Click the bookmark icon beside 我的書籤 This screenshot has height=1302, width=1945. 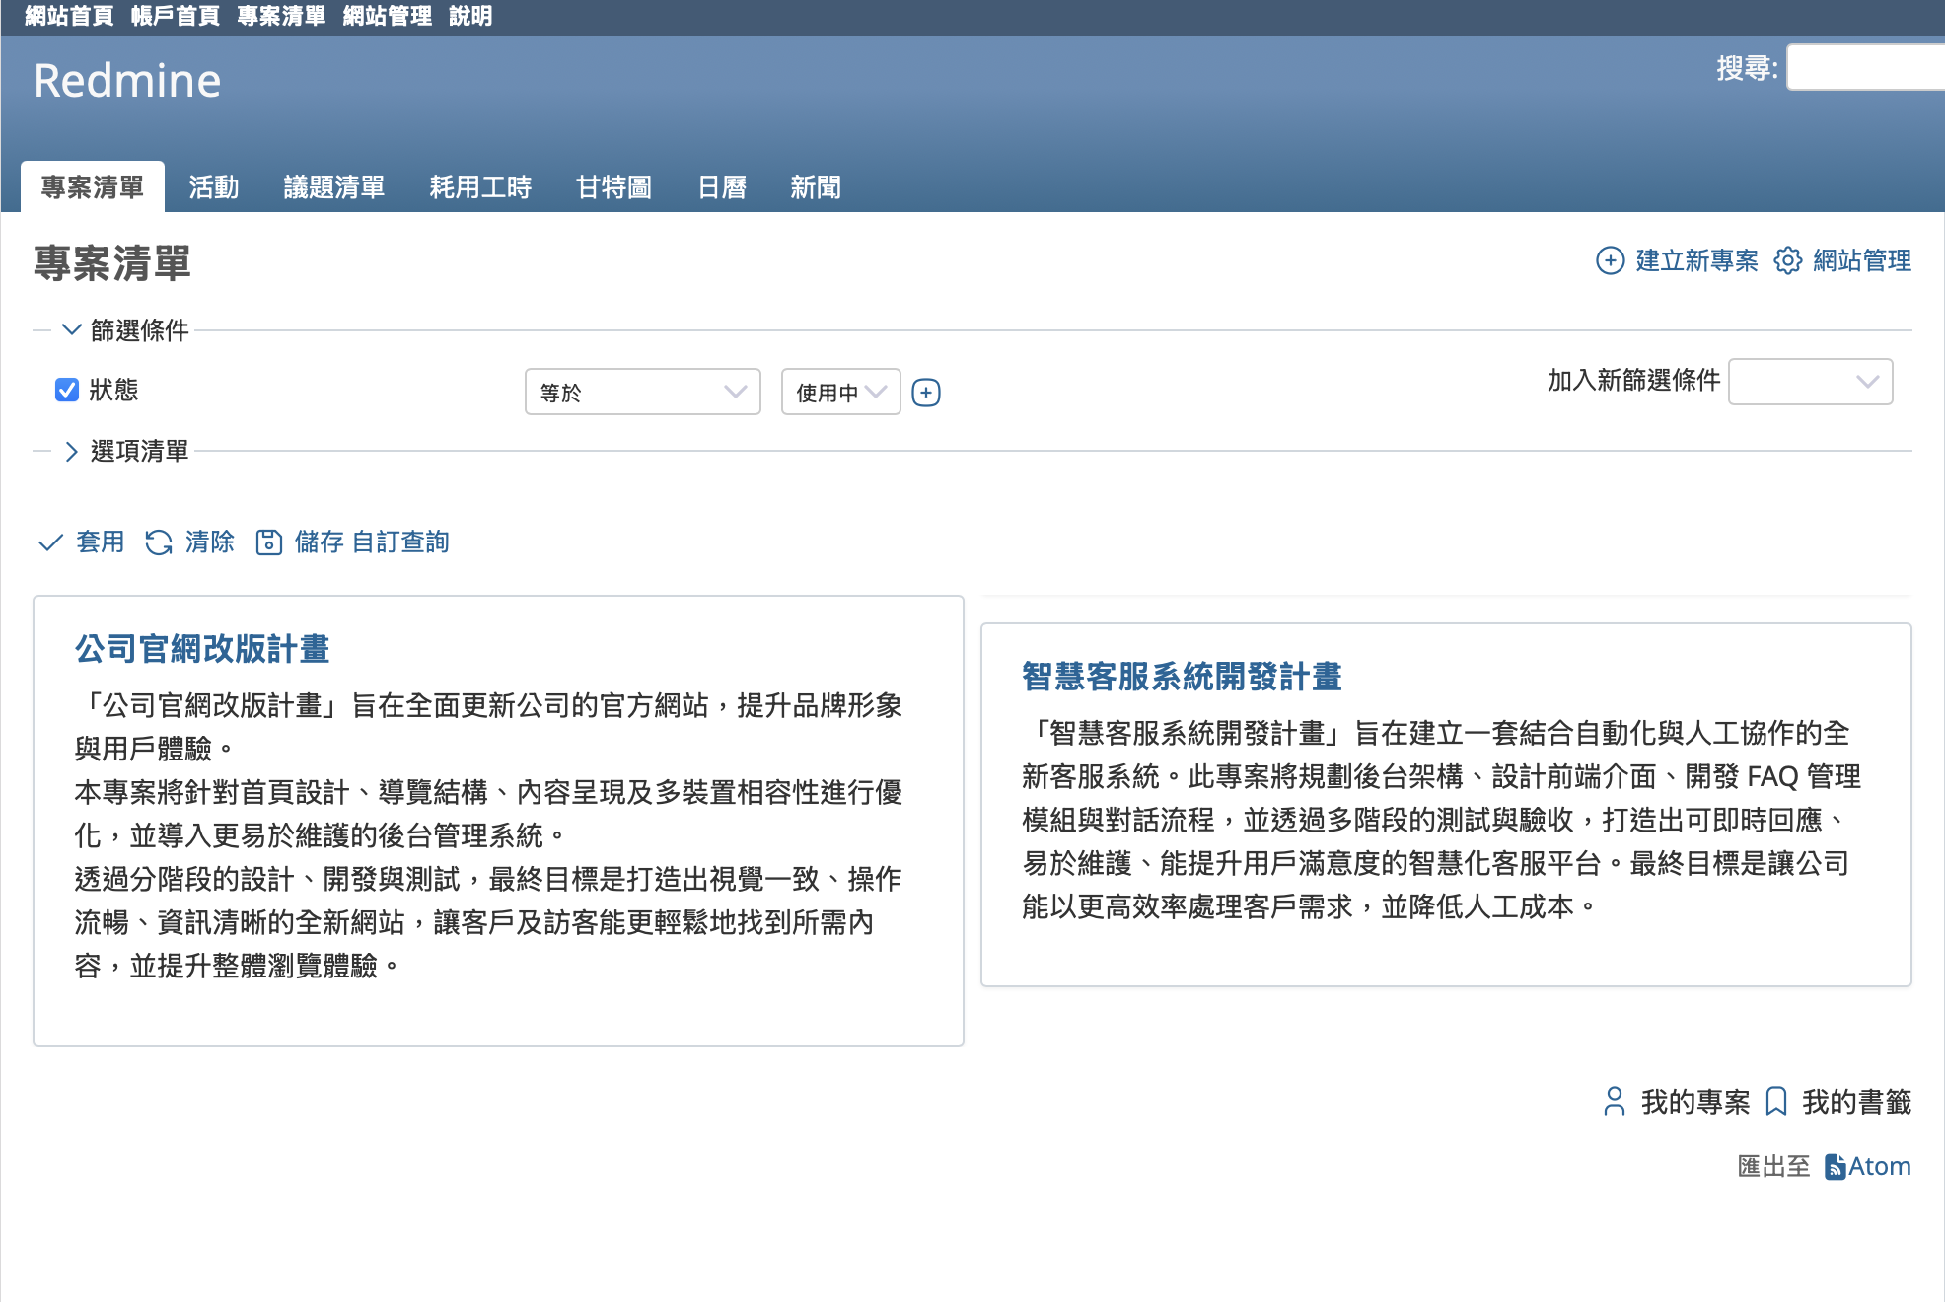[x=1776, y=1101]
